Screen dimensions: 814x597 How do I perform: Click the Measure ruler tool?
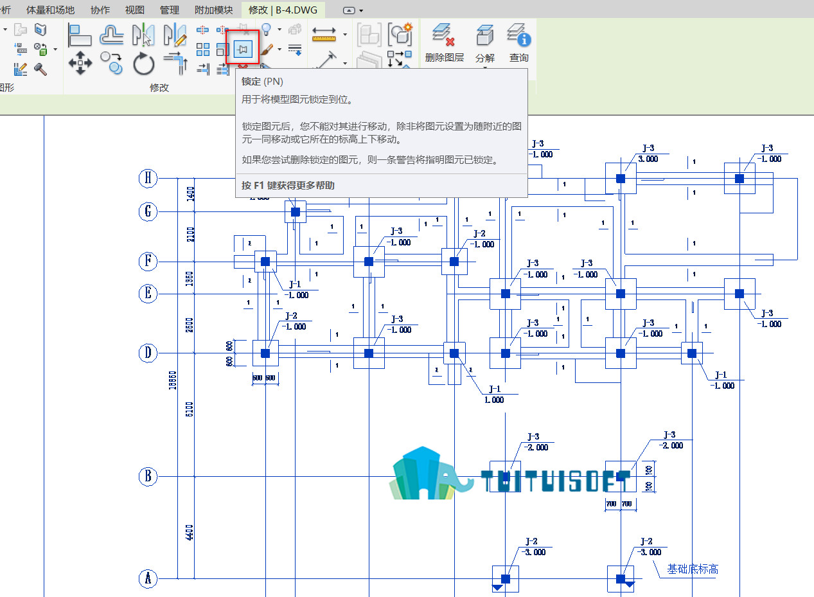(x=324, y=33)
